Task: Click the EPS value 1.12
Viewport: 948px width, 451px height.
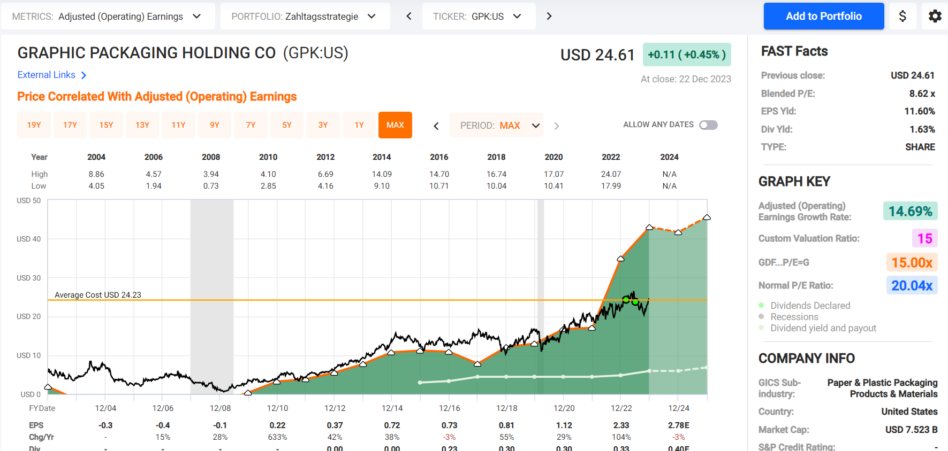Action: coord(564,425)
